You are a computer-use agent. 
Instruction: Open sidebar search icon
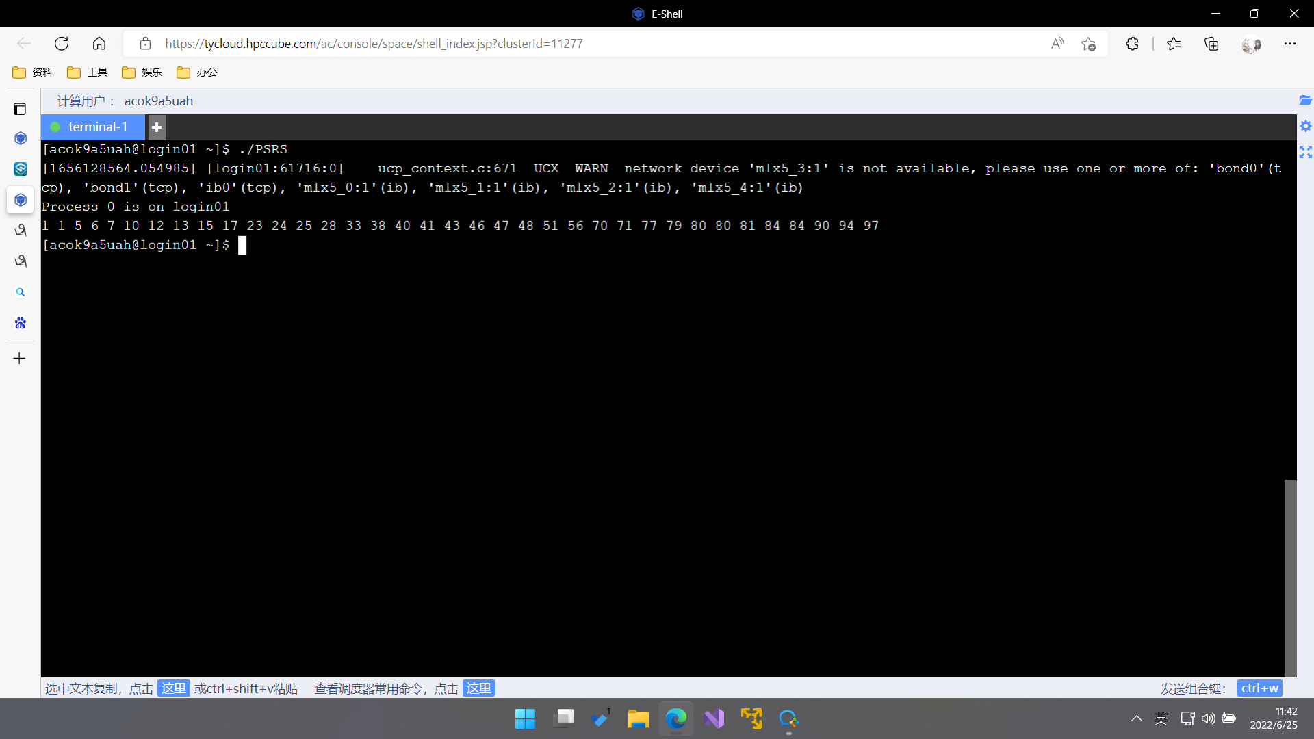pyautogui.click(x=21, y=292)
